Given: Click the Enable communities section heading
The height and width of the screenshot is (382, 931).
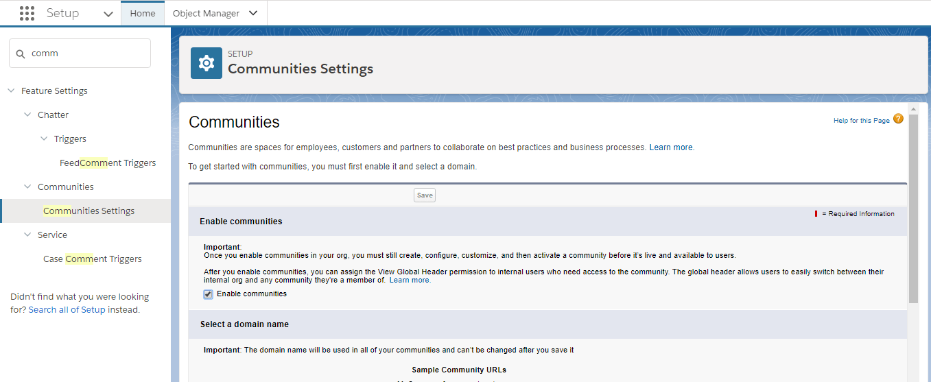Looking at the screenshot, I should pos(241,222).
